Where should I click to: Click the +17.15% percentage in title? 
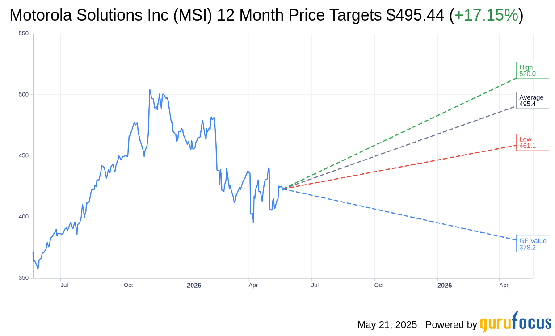pyautogui.click(x=486, y=16)
